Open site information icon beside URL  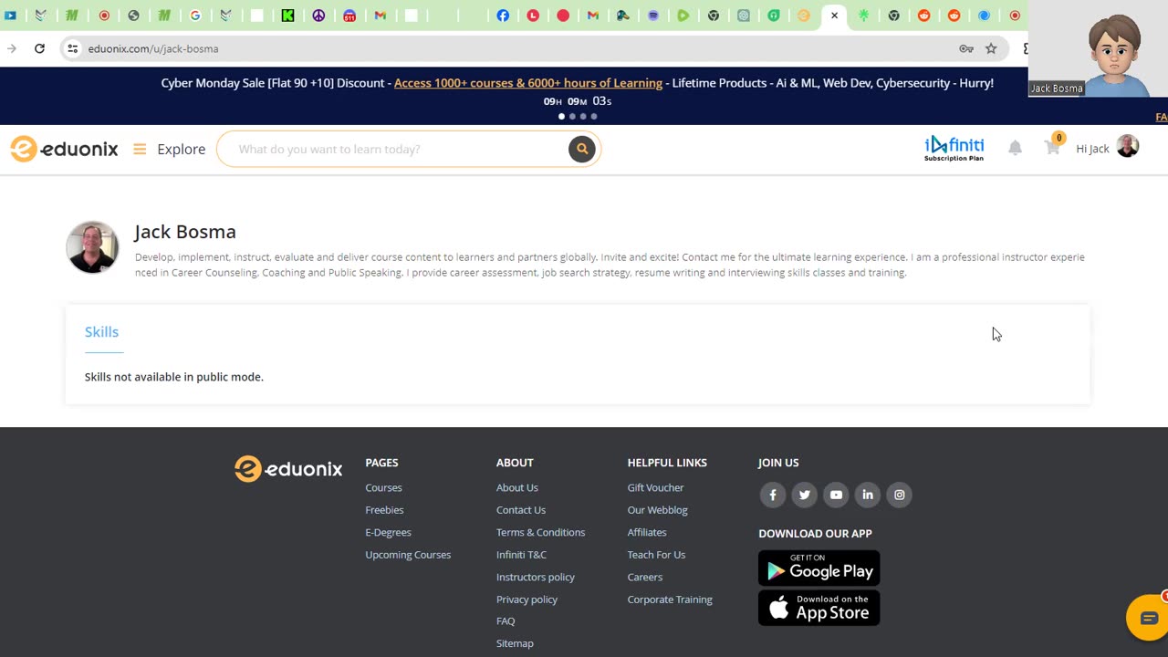coord(73,48)
